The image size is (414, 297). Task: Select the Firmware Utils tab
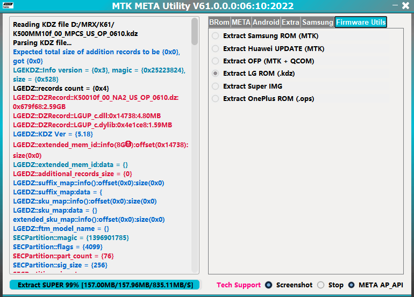click(x=361, y=22)
